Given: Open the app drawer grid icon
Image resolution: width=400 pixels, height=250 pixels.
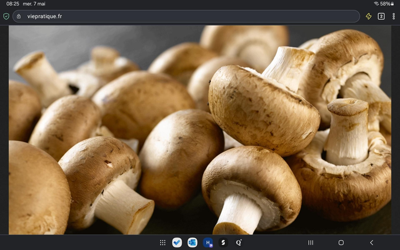Looking at the screenshot, I should point(162,242).
